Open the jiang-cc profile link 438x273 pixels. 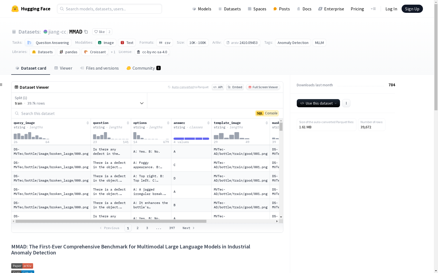pos(57,32)
